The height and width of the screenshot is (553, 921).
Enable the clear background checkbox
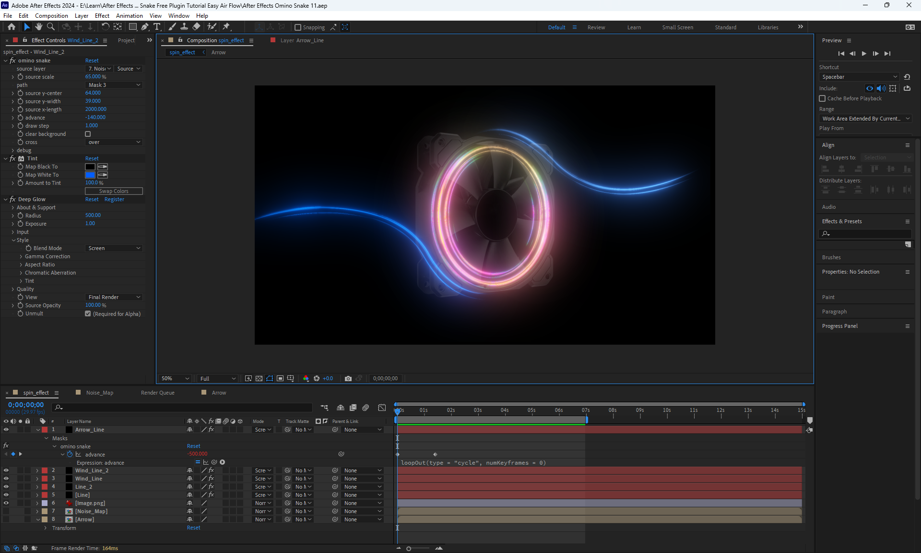pyautogui.click(x=88, y=134)
